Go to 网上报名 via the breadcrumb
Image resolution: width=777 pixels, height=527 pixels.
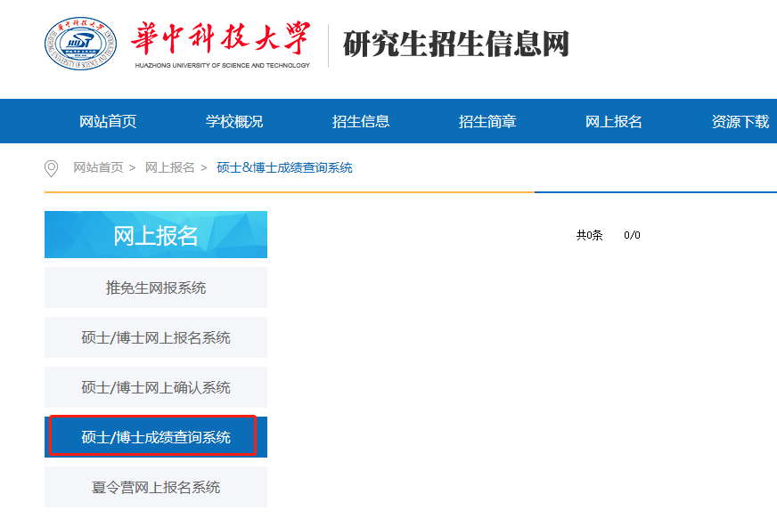tap(170, 167)
